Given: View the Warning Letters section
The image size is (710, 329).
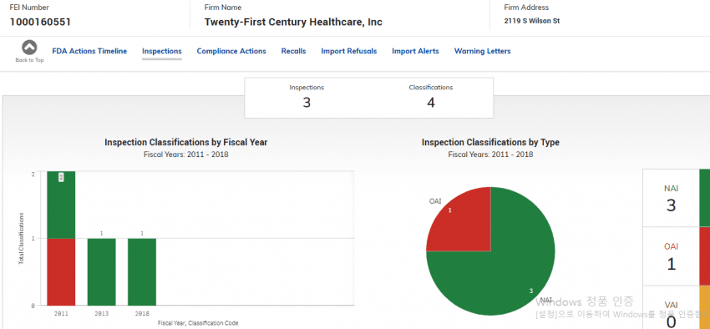Looking at the screenshot, I should (482, 51).
